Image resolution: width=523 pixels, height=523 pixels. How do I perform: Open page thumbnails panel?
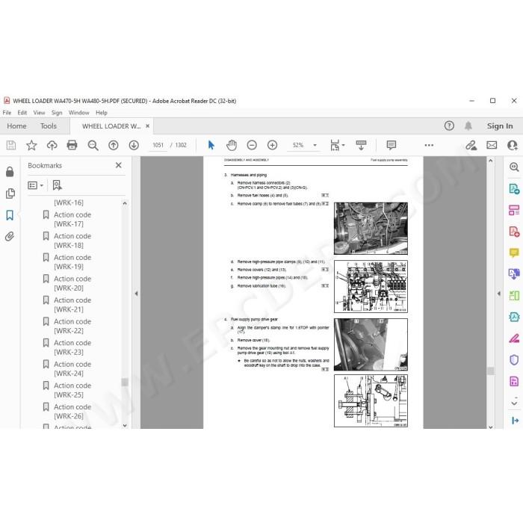(10, 194)
